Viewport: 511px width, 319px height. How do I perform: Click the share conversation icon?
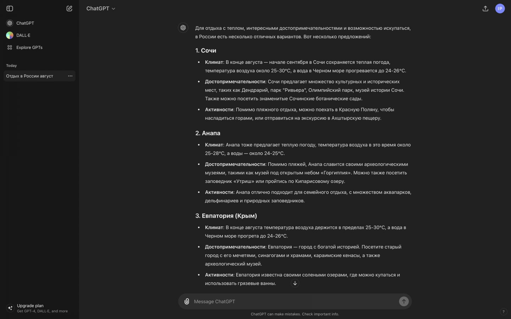coord(485,9)
